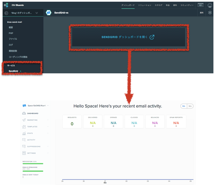The image size is (216, 187).
Task: Open the settings gear icon in Bluemix header
Action: click(210, 13)
